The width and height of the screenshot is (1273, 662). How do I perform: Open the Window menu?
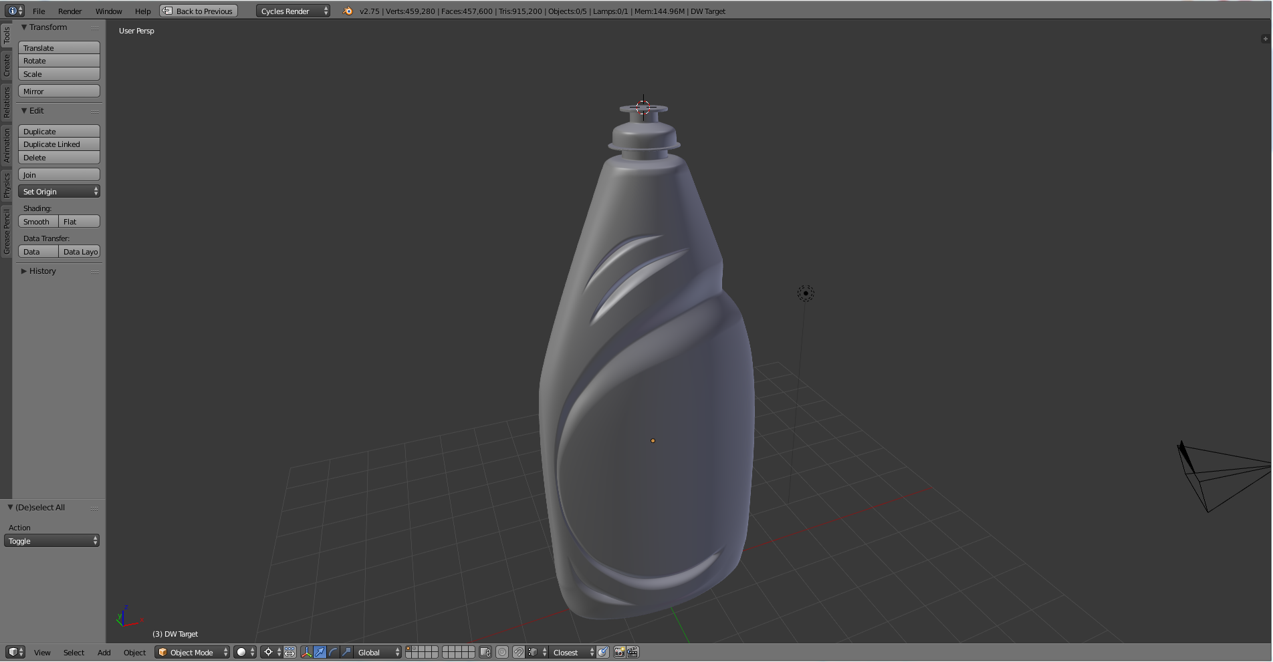click(108, 11)
